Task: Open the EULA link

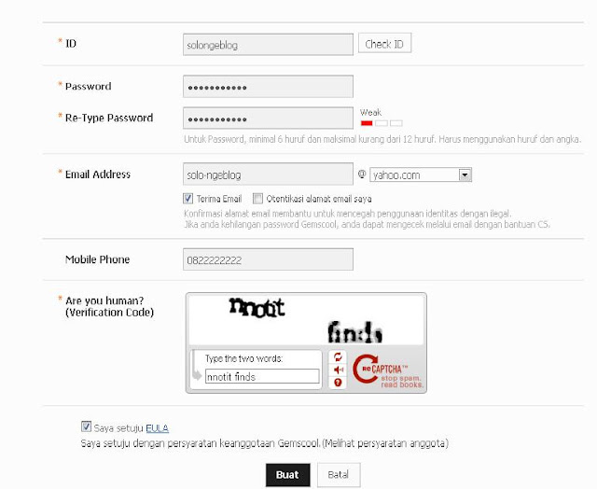Action: [x=158, y=428]
